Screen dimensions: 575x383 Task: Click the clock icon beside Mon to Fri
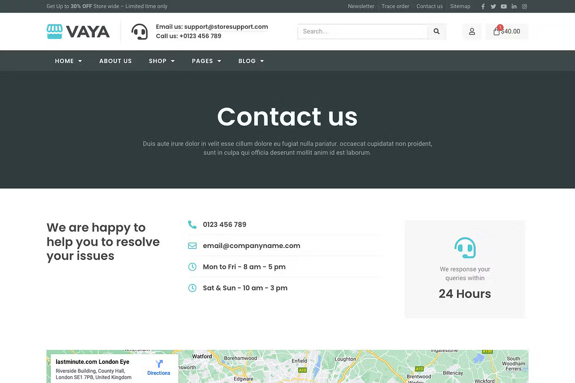tap(192, 267)
